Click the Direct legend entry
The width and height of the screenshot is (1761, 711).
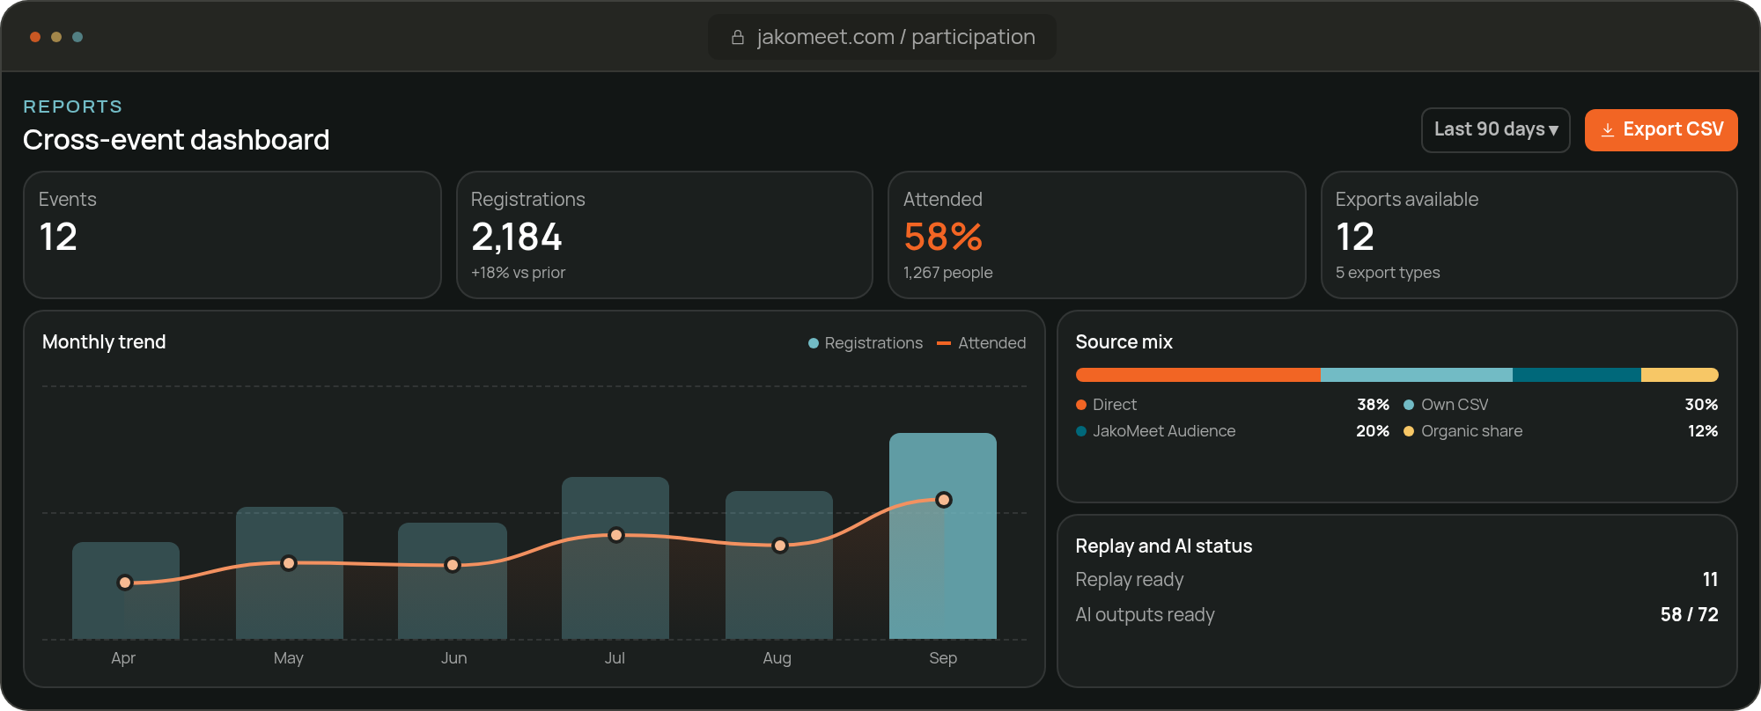[1233, 405]
